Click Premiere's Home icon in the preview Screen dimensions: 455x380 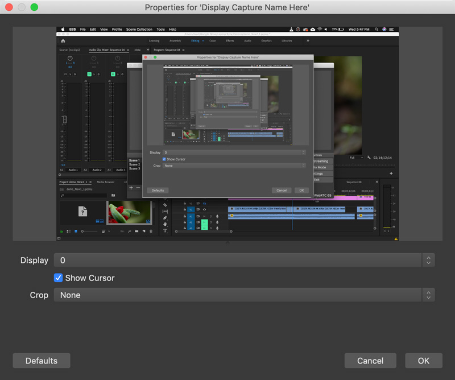tap(63, 41)
